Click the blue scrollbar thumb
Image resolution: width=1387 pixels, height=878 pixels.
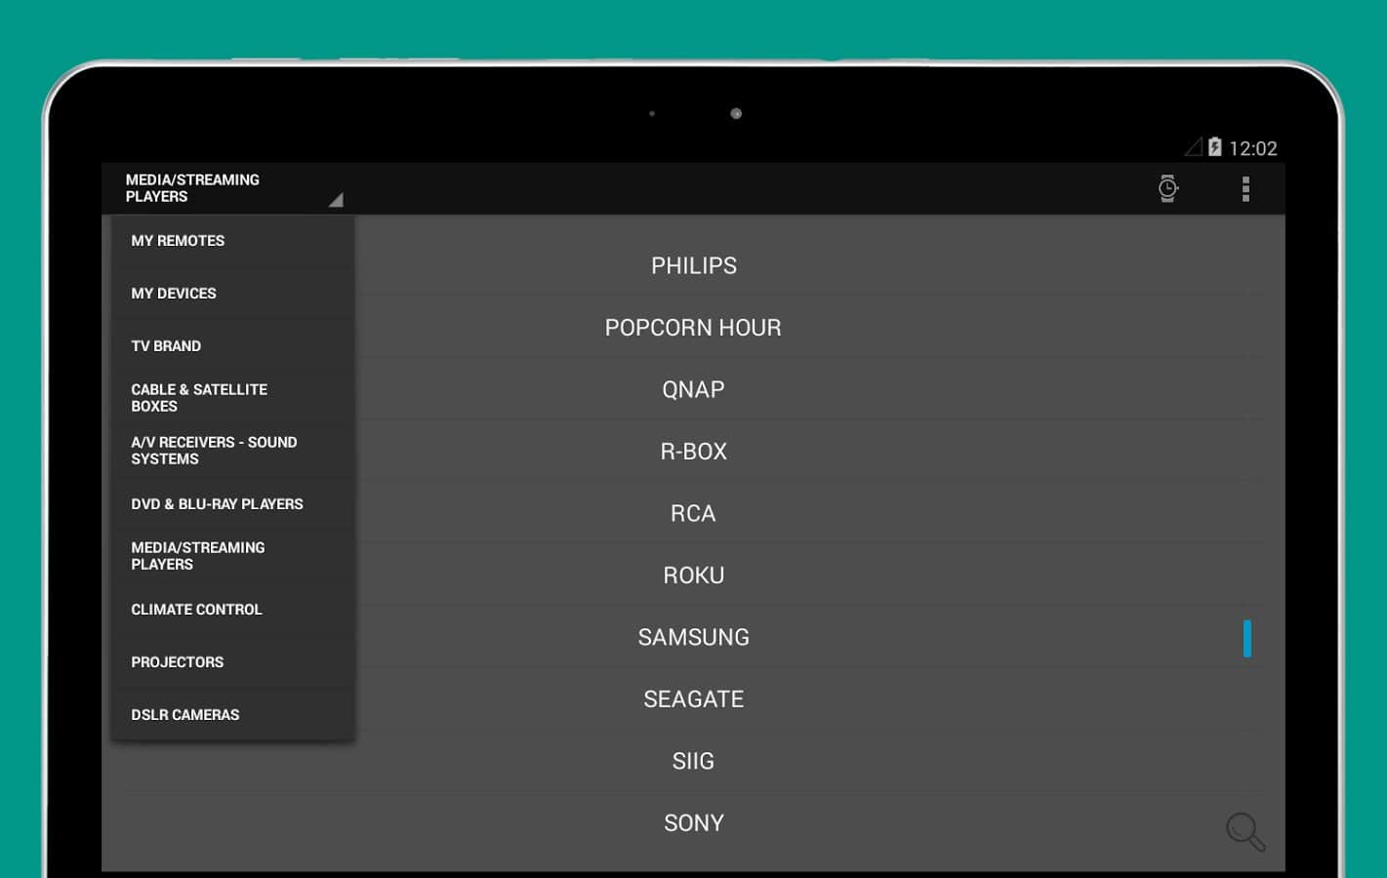pyautogui.click(x=1246, y=639)
